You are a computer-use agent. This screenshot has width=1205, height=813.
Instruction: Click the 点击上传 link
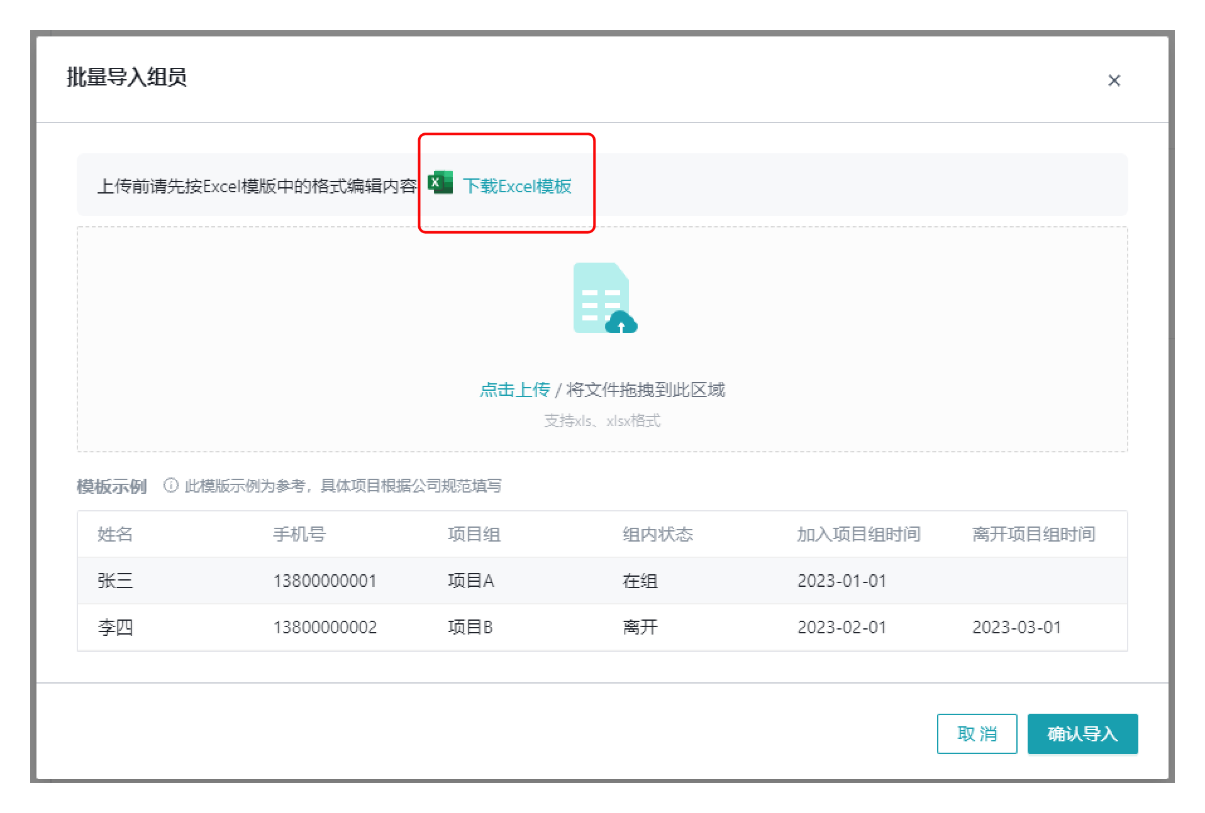click(514, 390)
